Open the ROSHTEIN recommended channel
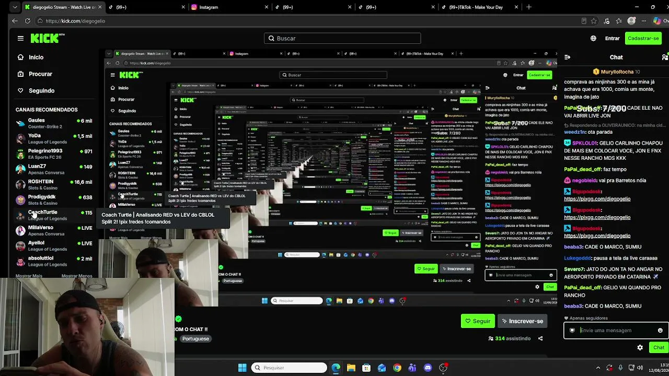Viewport: 669px width, 376px height. click(x=54, y=184)
